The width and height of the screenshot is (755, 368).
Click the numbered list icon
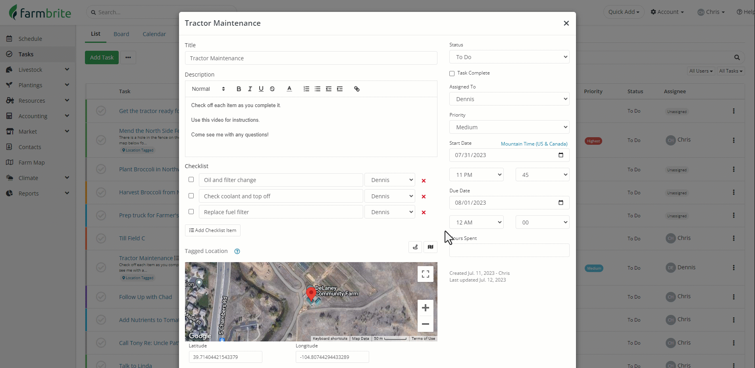(306, 89)
